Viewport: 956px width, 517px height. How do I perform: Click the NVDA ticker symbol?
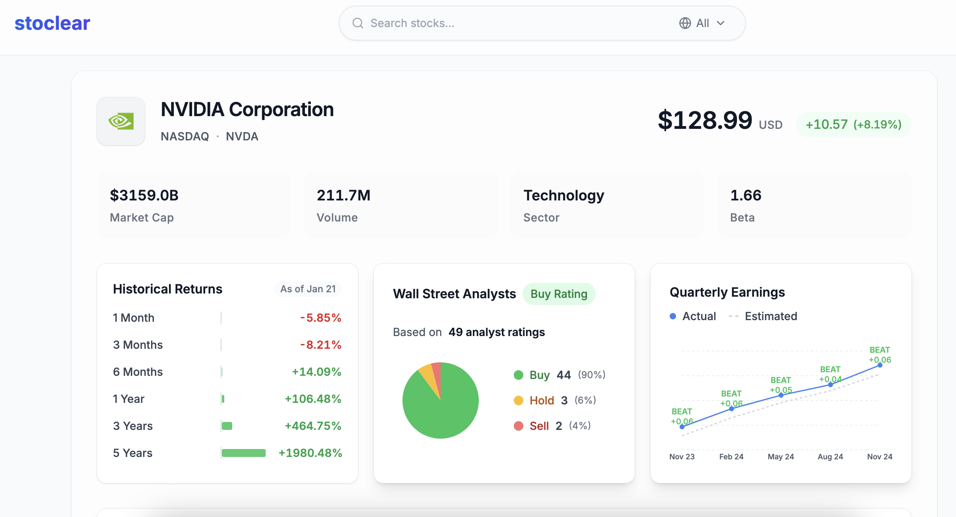(242, 136)
